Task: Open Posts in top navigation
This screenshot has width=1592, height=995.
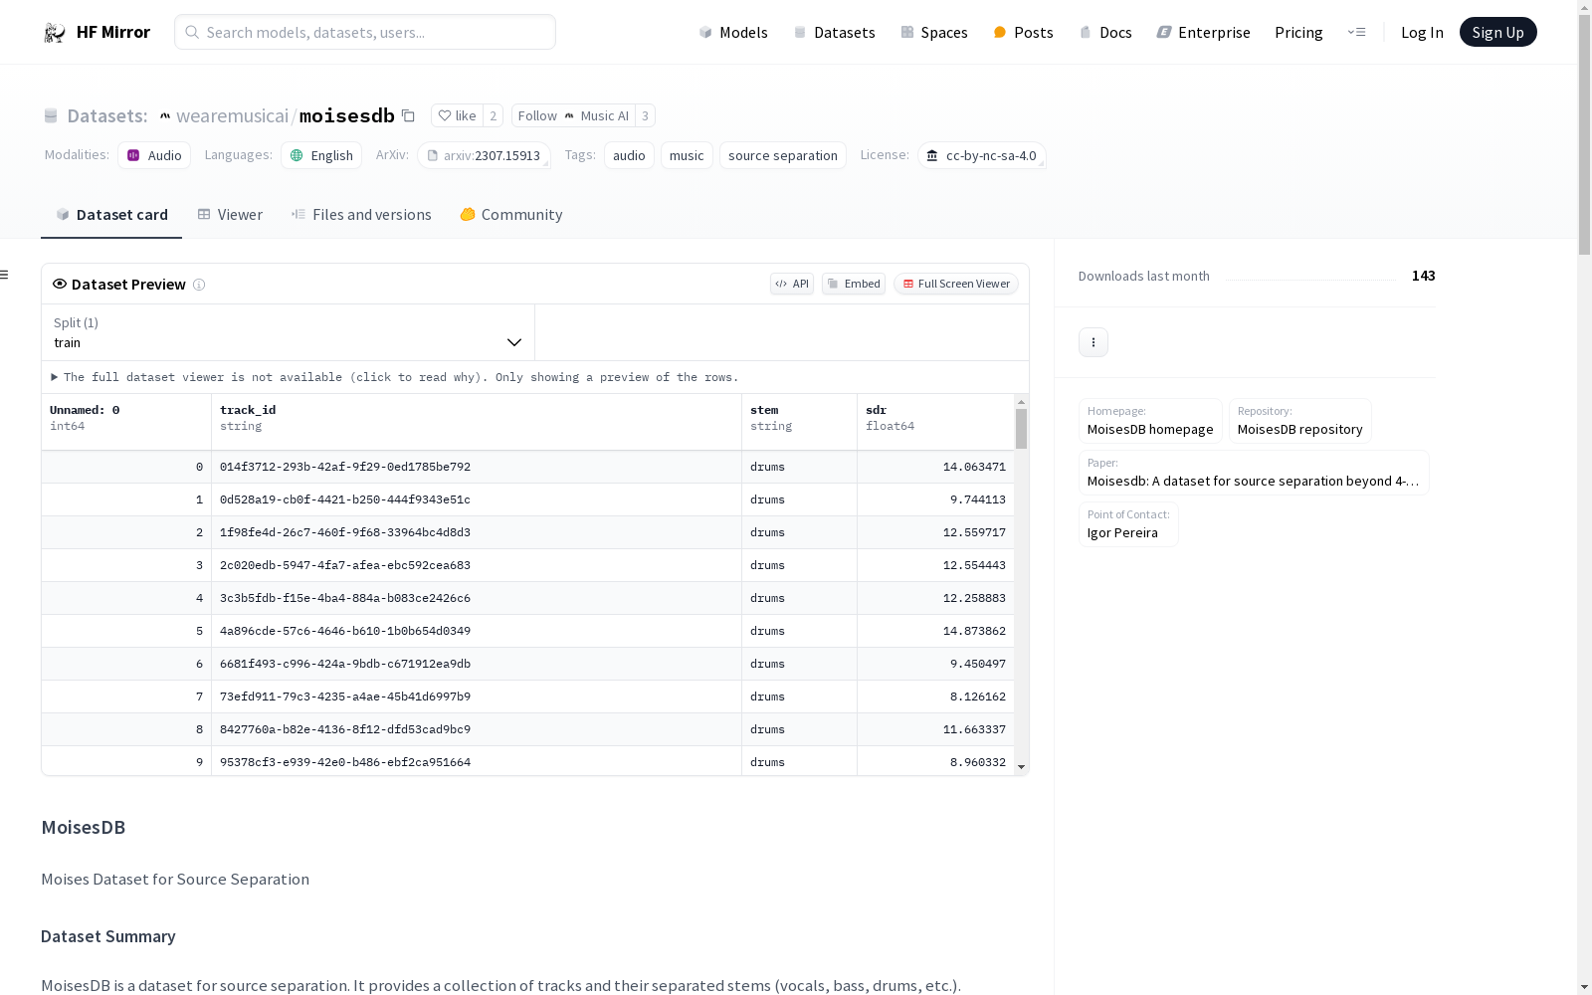Action: (x=1024, y=32)
